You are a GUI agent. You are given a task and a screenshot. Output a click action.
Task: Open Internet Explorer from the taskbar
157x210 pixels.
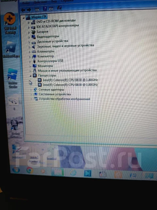pyautogui.click(x=73, y=172)
